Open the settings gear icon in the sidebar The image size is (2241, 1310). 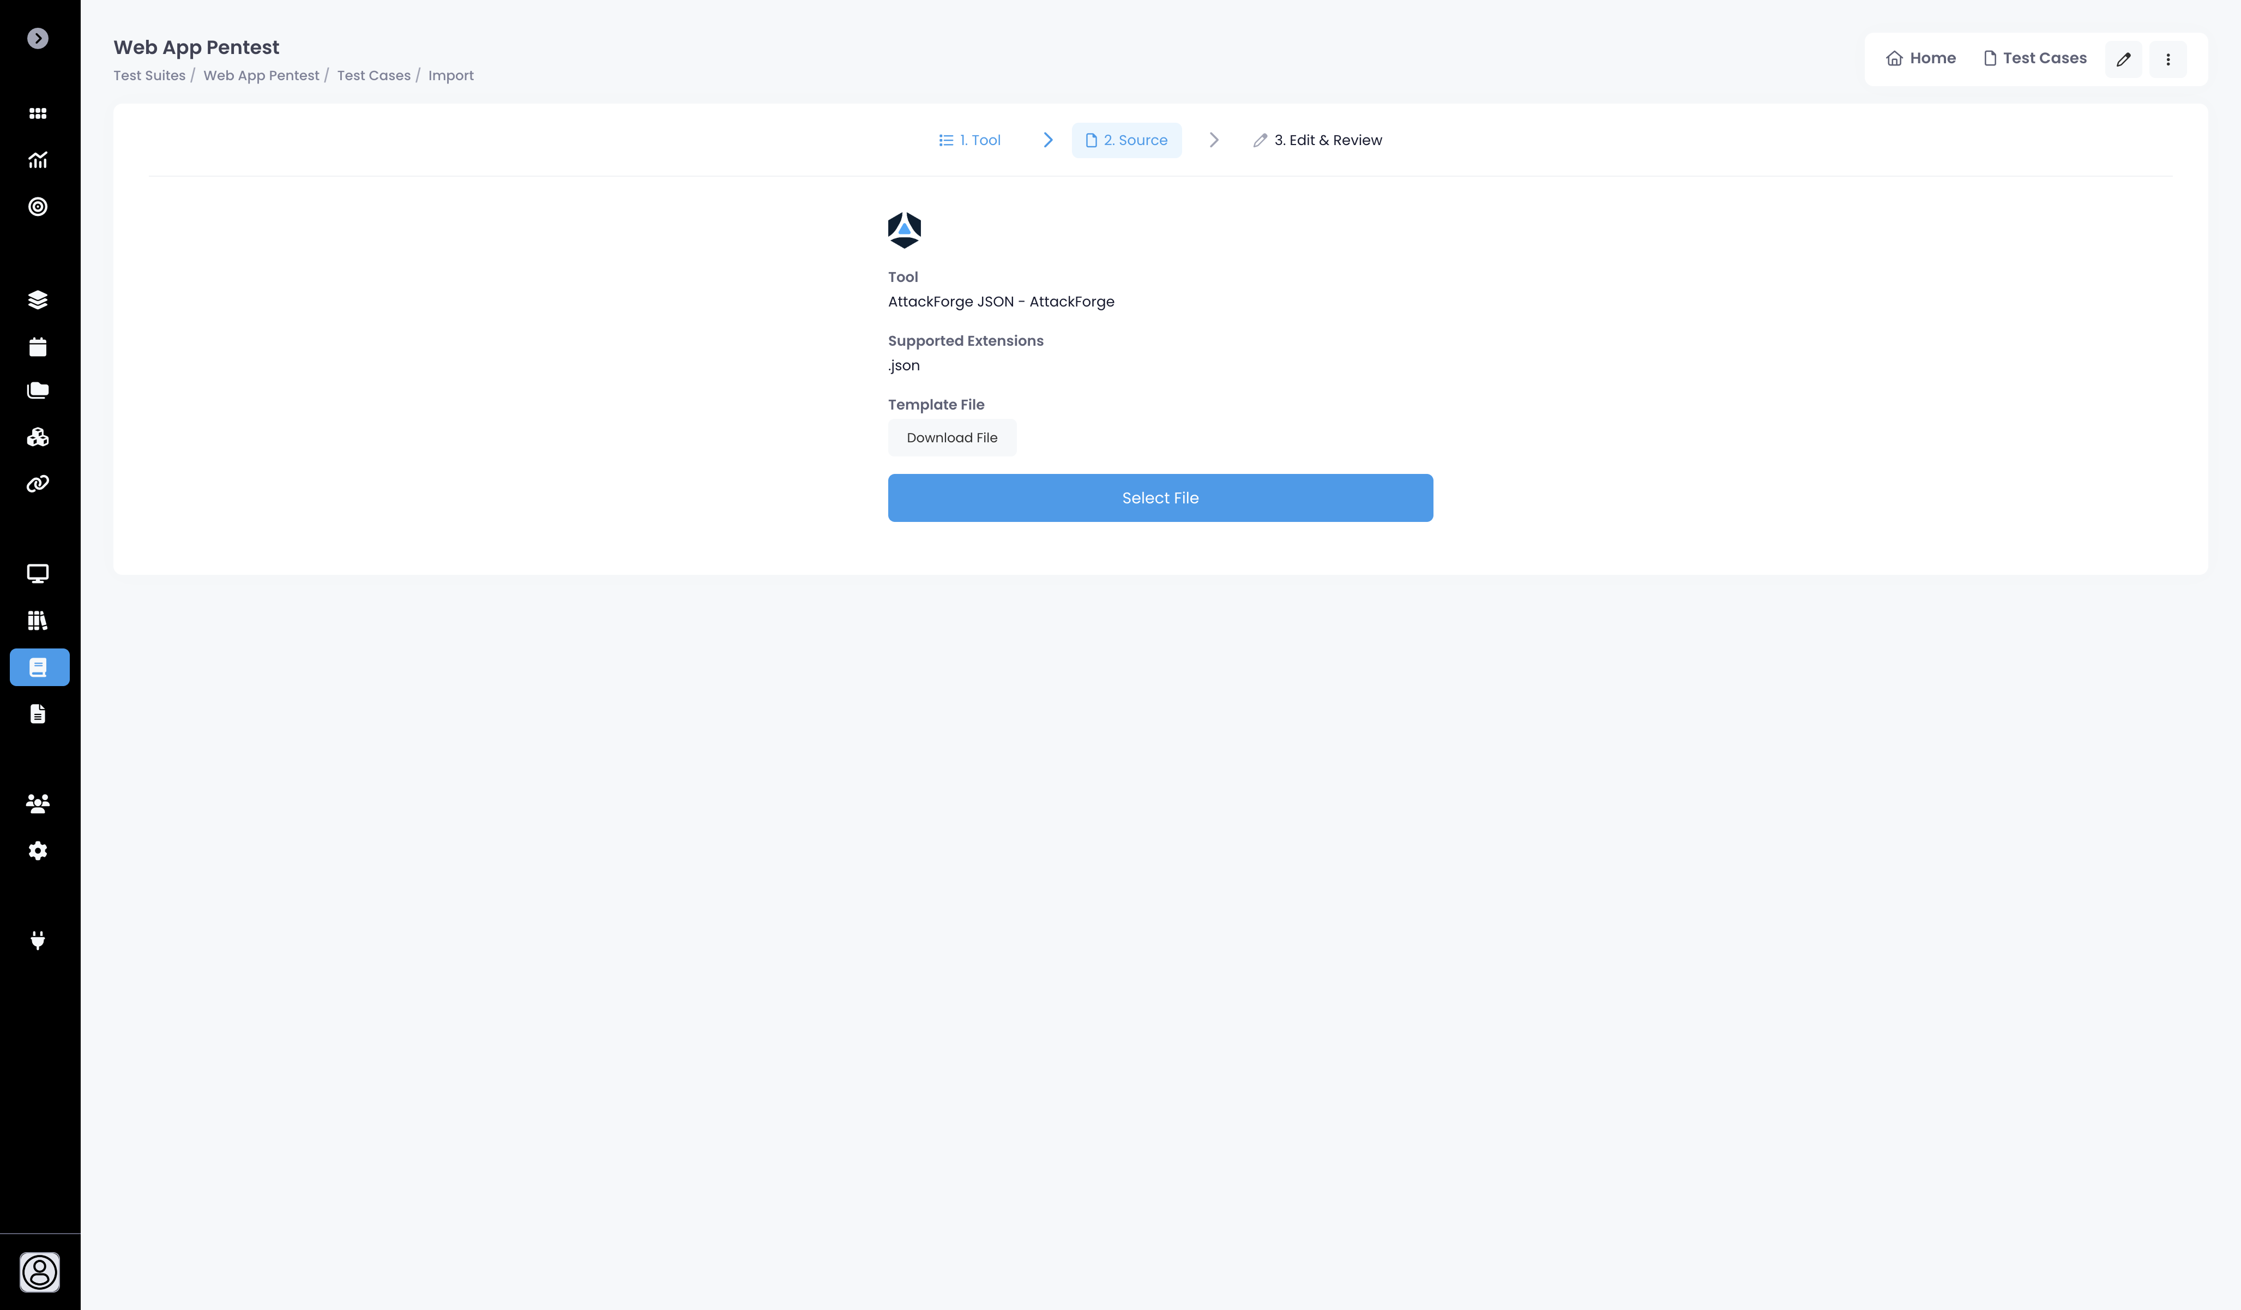[x=37, y=851]
